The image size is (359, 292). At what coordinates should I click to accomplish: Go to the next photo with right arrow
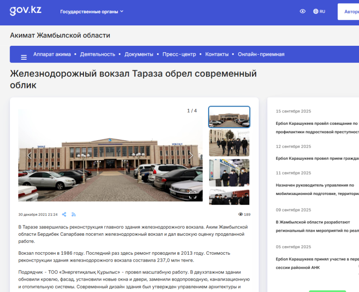pyautogui.click(x=192, y=156)
